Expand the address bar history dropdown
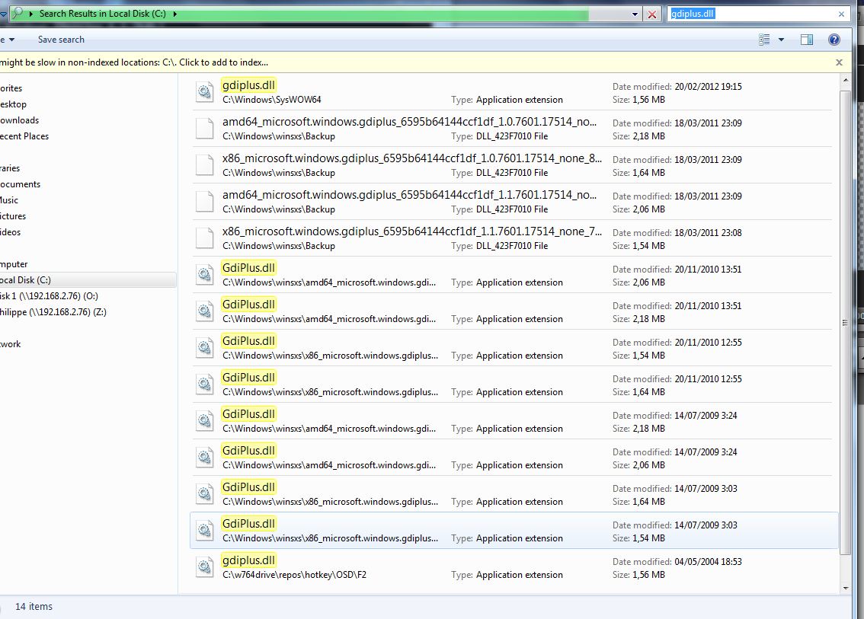864x619 pixels. pyautogui.click(x=635, y=14)
